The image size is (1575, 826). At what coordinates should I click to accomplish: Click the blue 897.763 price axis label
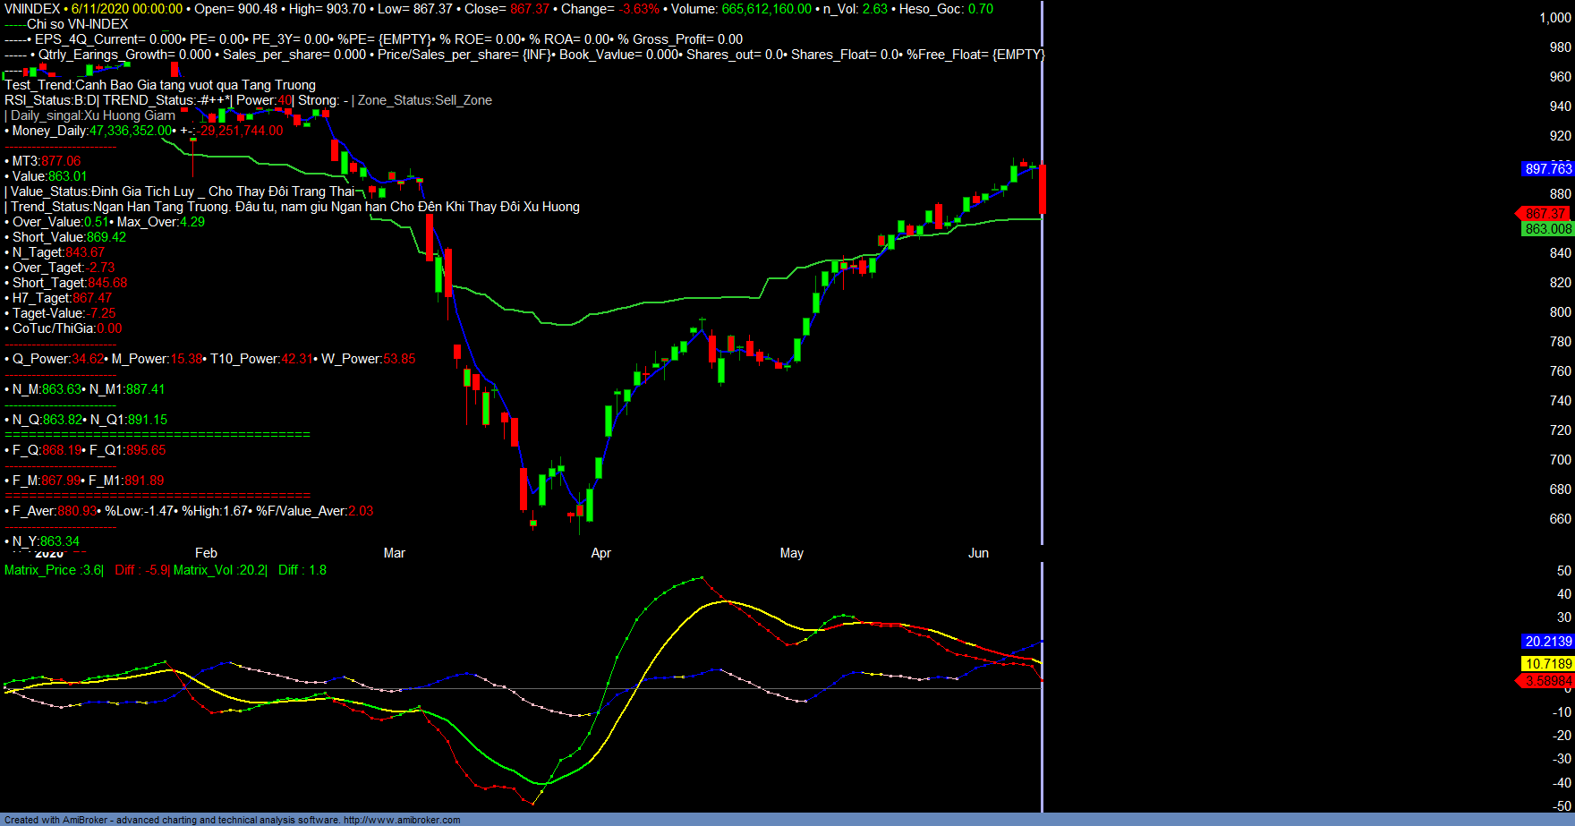pyautogui.click(x=1547, y=169)
